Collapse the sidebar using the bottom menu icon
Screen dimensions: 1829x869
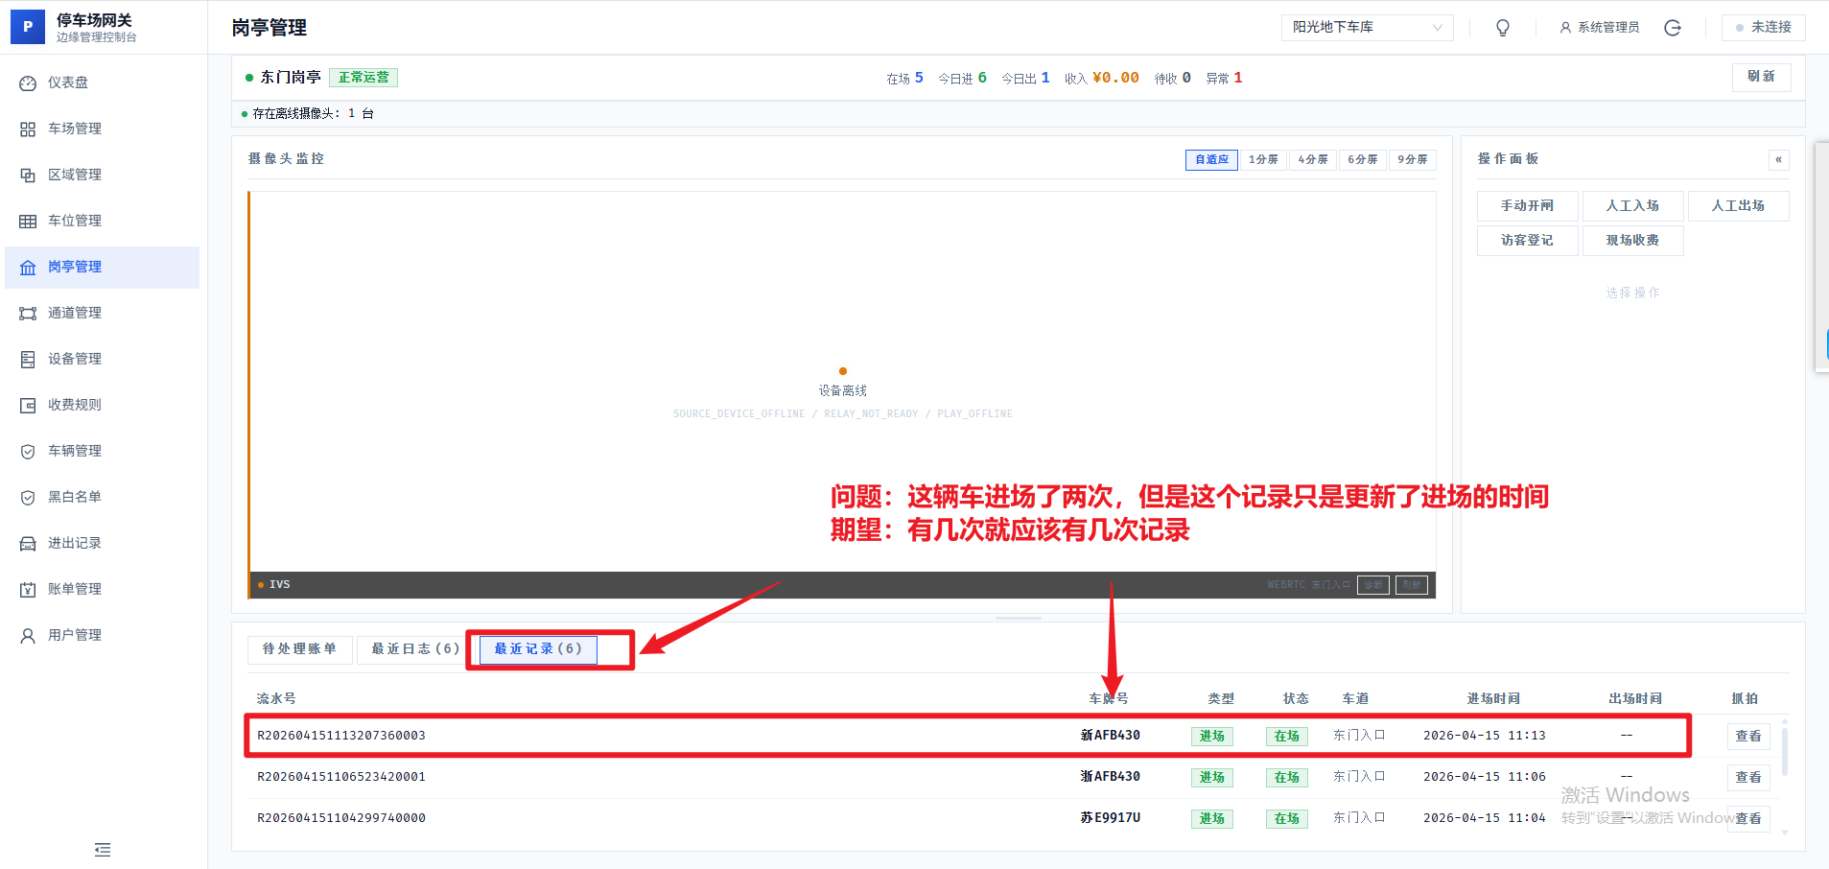click(x=103, y=850)
